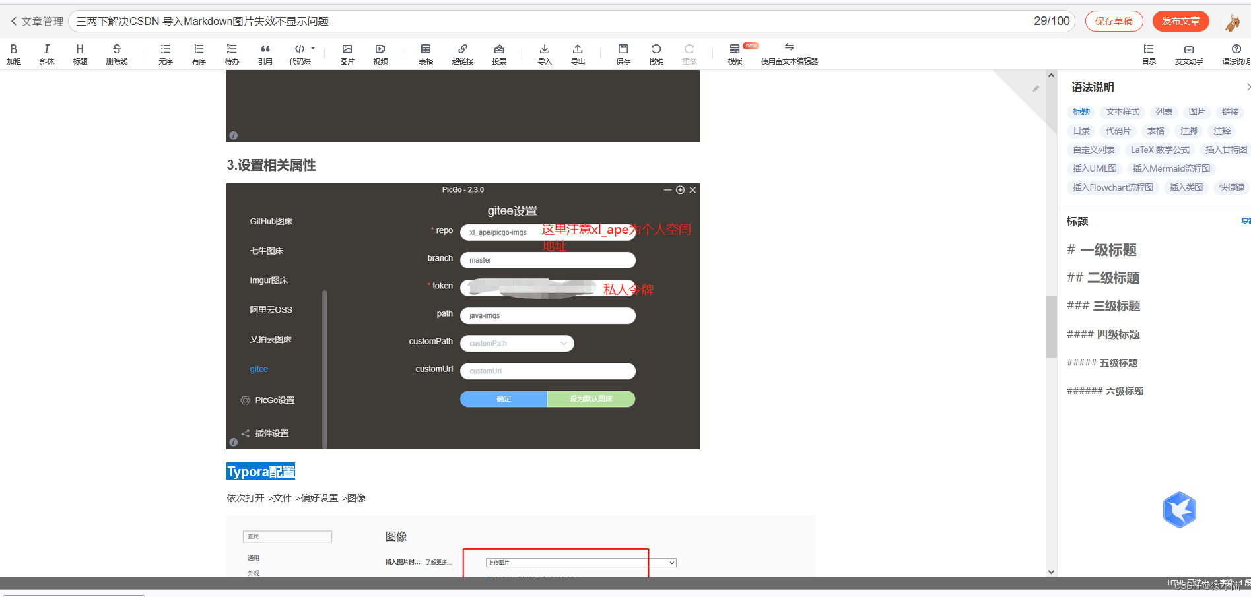1251x597 pixels.
Task: Insert an image with the 图片 icon
Action: tap(347, 54)
